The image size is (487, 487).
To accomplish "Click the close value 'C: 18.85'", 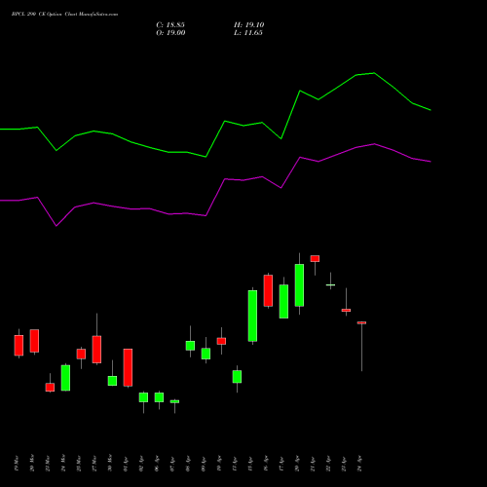I will tap(170, 25).
